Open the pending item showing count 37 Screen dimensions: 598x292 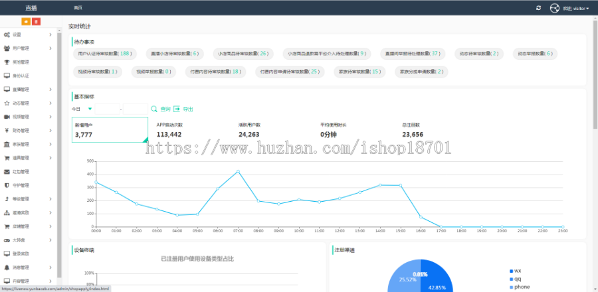click(x=414, y=54)
